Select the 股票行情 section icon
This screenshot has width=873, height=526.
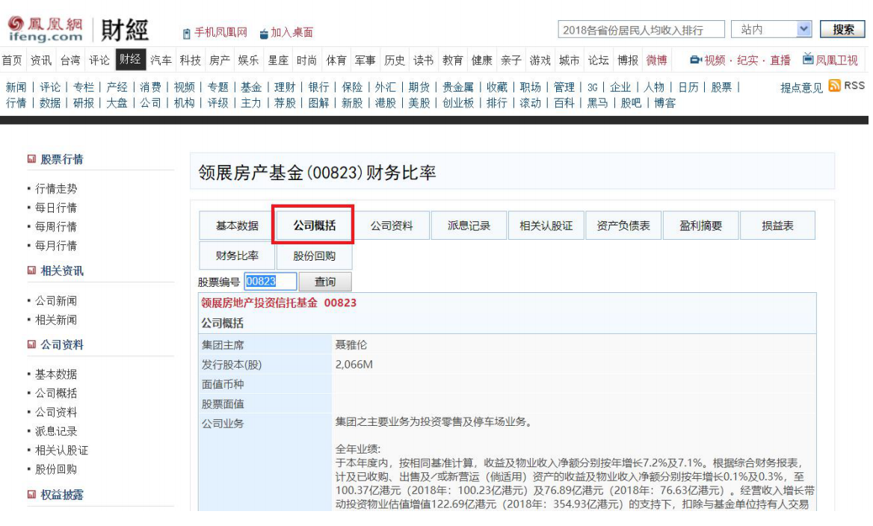tap(31, 159)
